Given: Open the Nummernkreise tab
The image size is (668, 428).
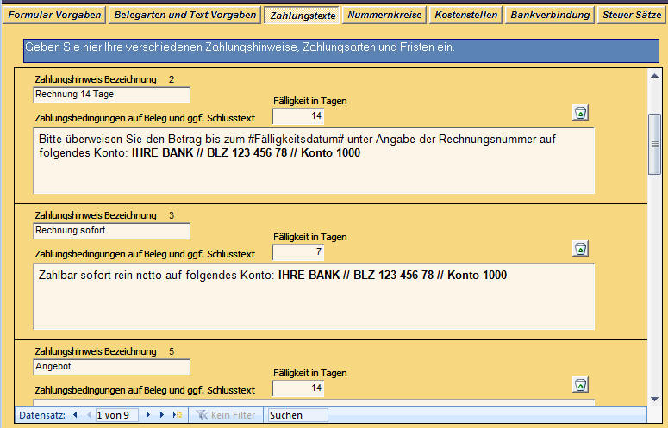Looking at the screenshot, I should click(384, 16).
